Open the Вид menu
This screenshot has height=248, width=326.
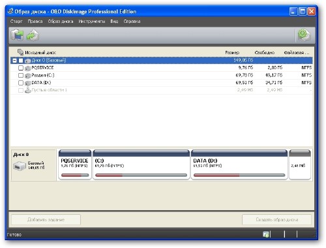(114, 22)
